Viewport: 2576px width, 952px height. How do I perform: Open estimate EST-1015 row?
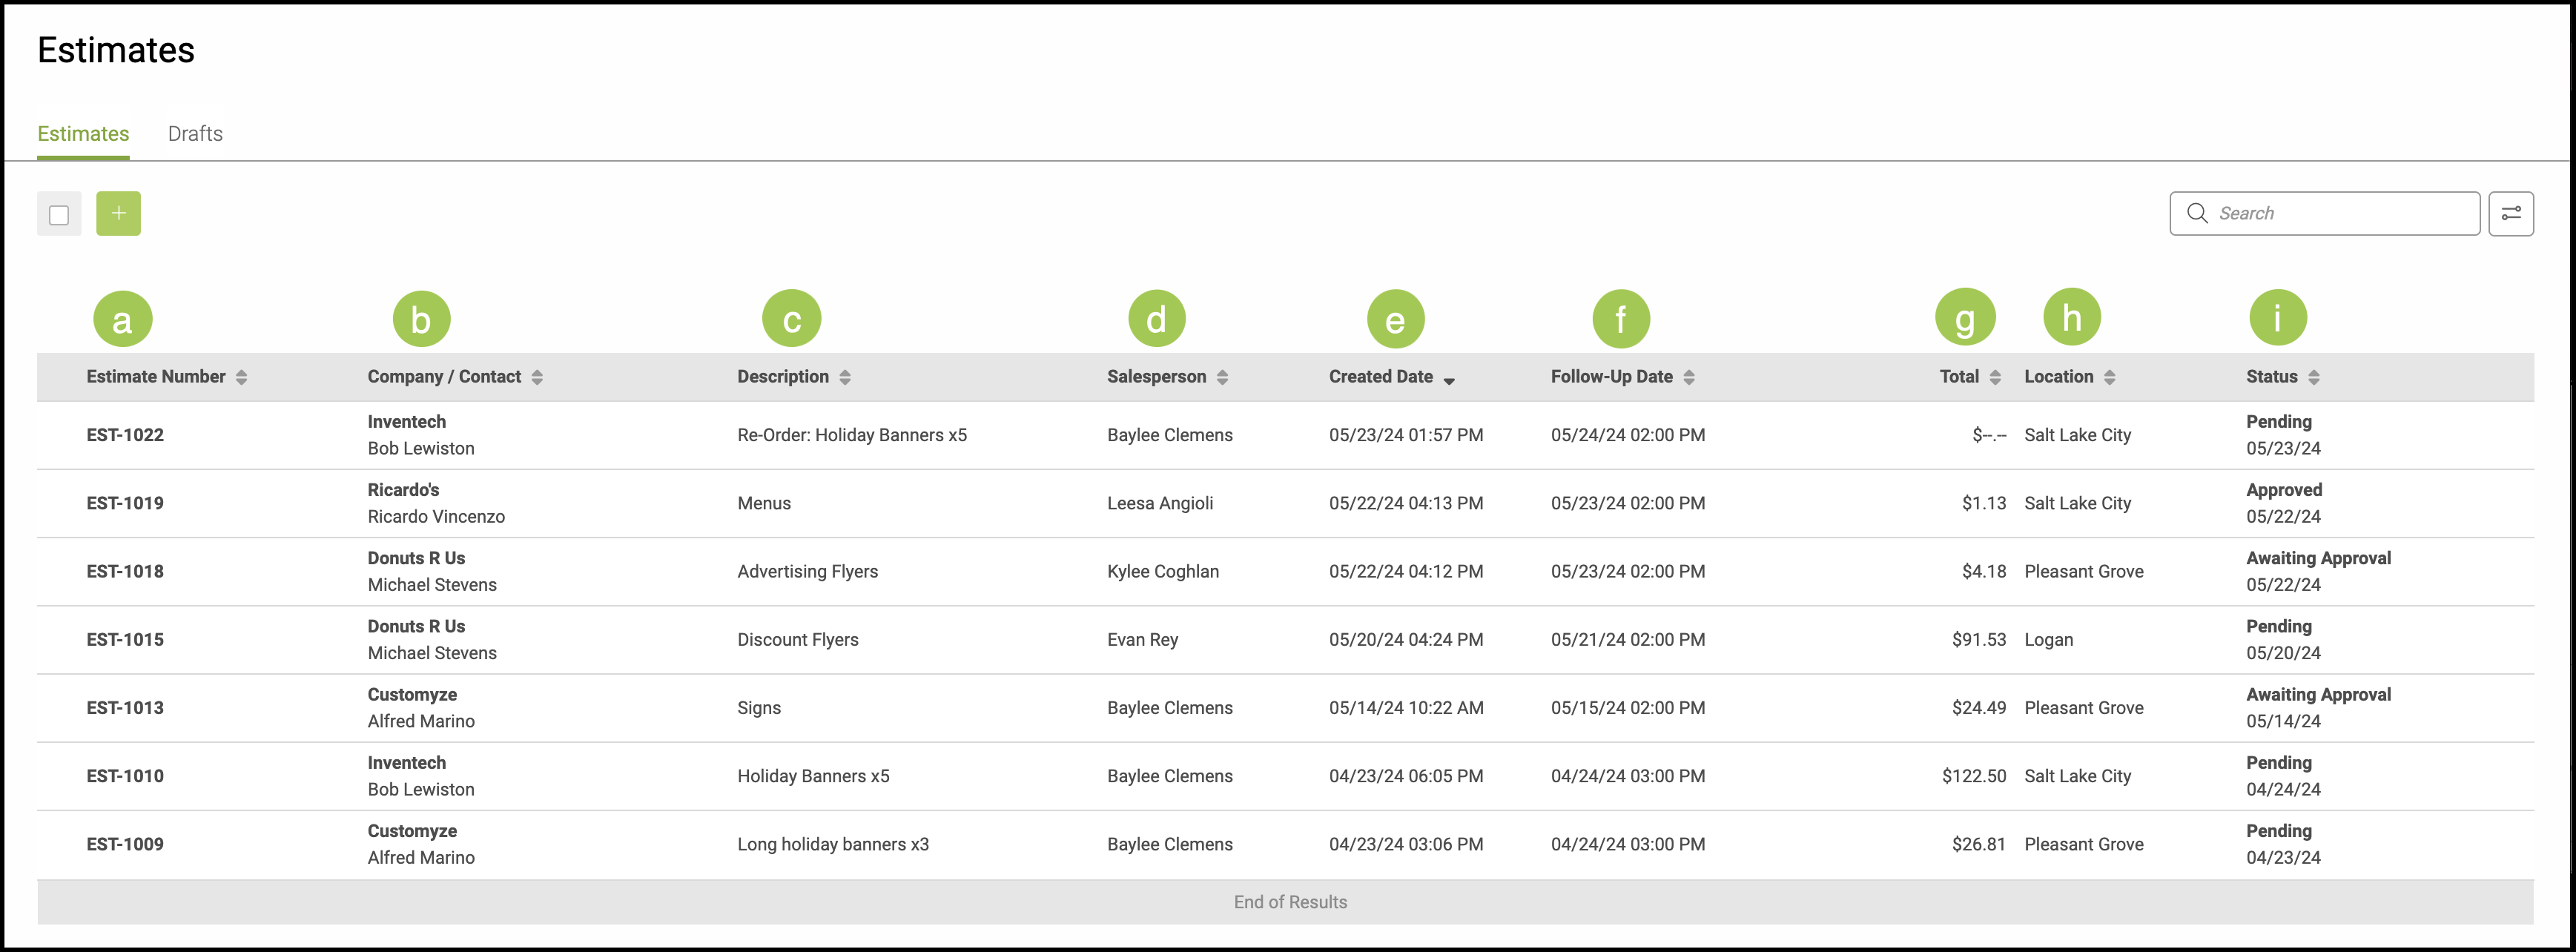point(125,640)
